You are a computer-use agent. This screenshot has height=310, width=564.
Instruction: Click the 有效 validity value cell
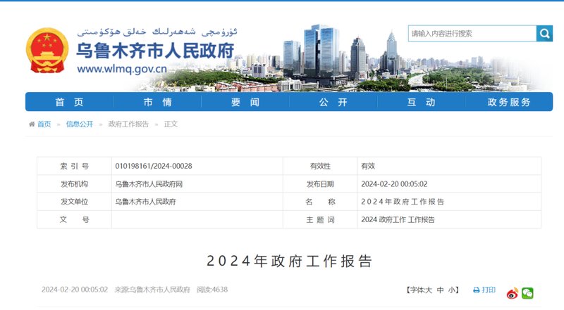(x=449, y=166)
